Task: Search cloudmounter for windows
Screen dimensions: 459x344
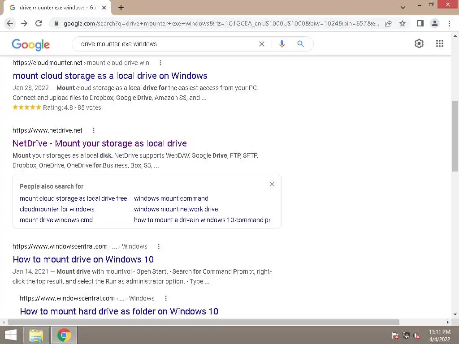Action: click(57, 209)
